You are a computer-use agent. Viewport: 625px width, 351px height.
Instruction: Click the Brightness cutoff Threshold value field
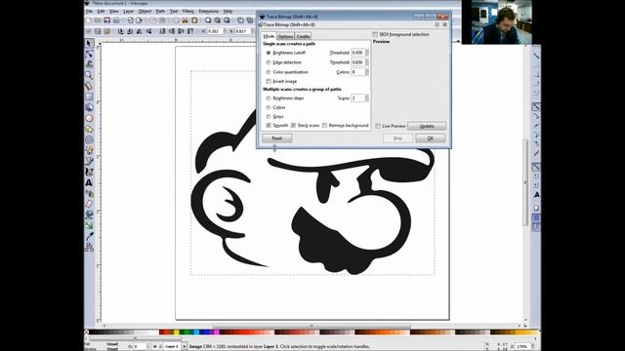point(357,53)
